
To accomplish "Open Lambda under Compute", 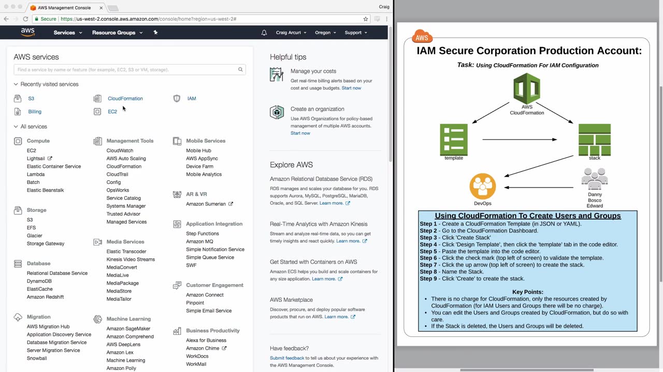I will point(36,175).
